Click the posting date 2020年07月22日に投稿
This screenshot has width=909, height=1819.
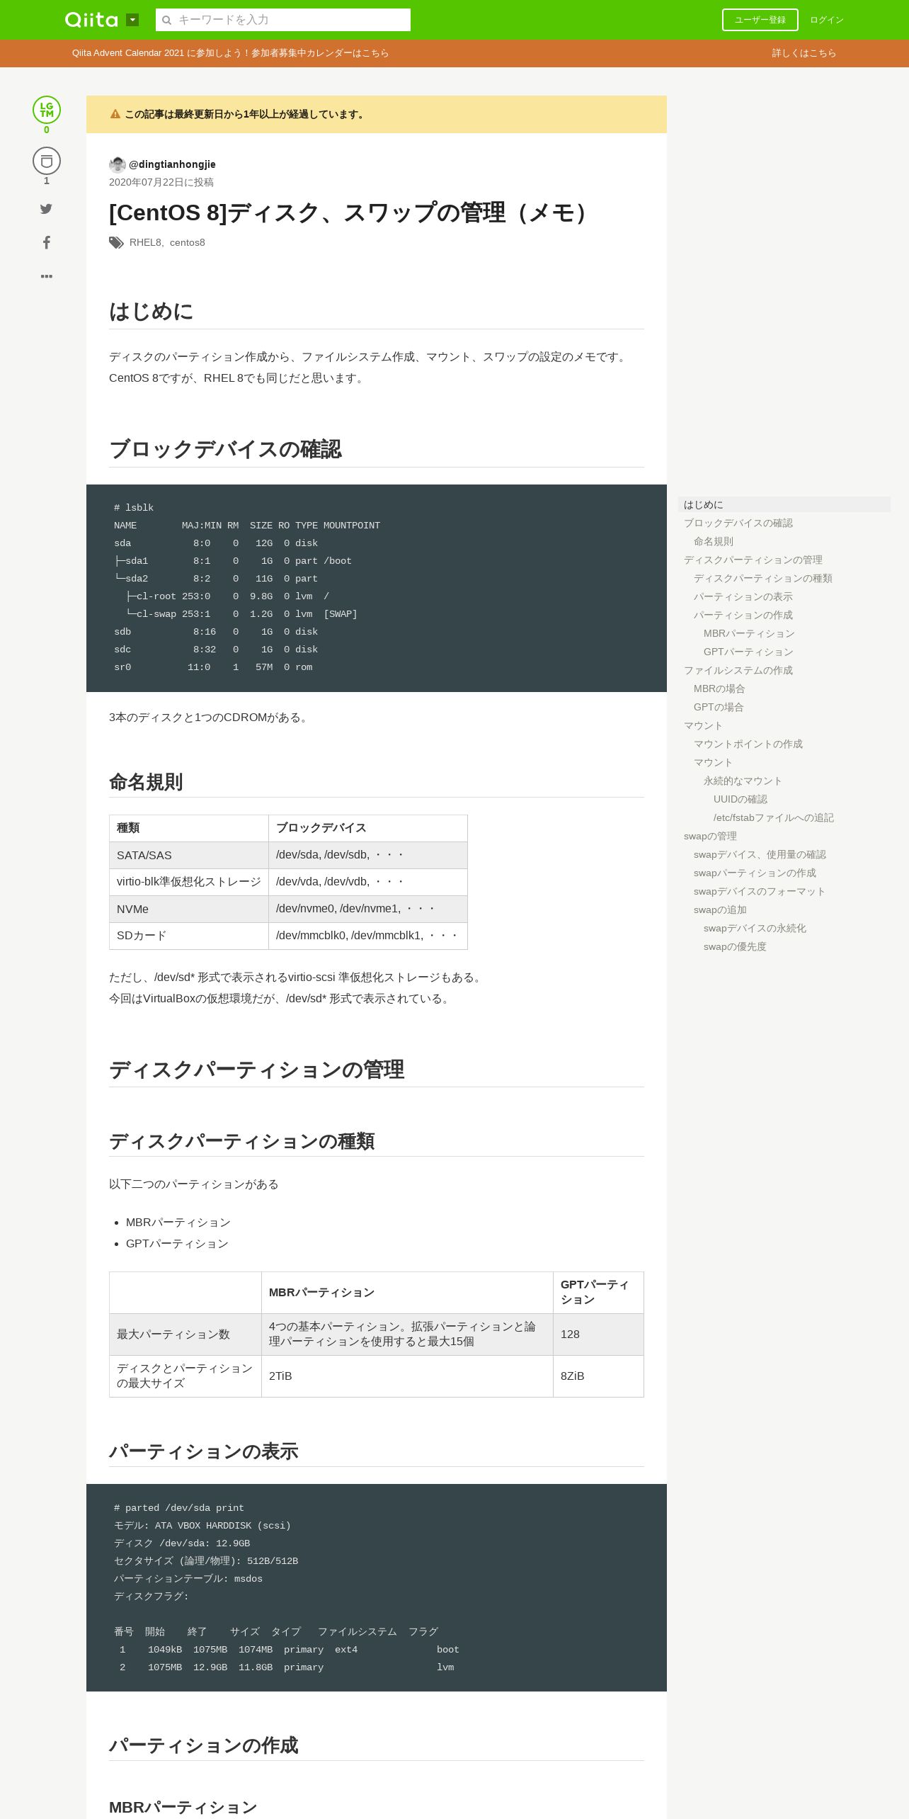(x=161, y=182)
